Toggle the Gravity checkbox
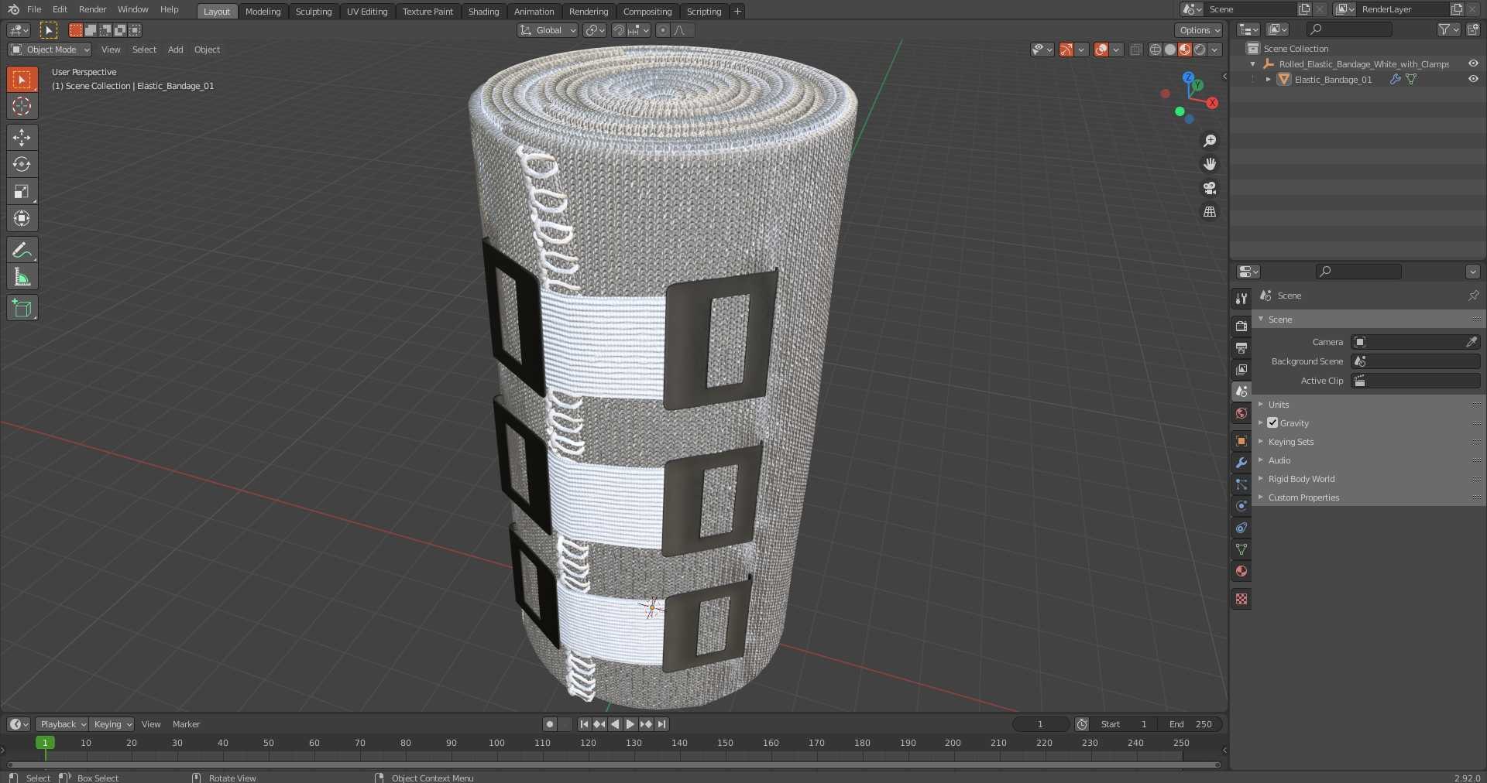The width and height of the screenshot is (1487, 783). [1272, 423]
